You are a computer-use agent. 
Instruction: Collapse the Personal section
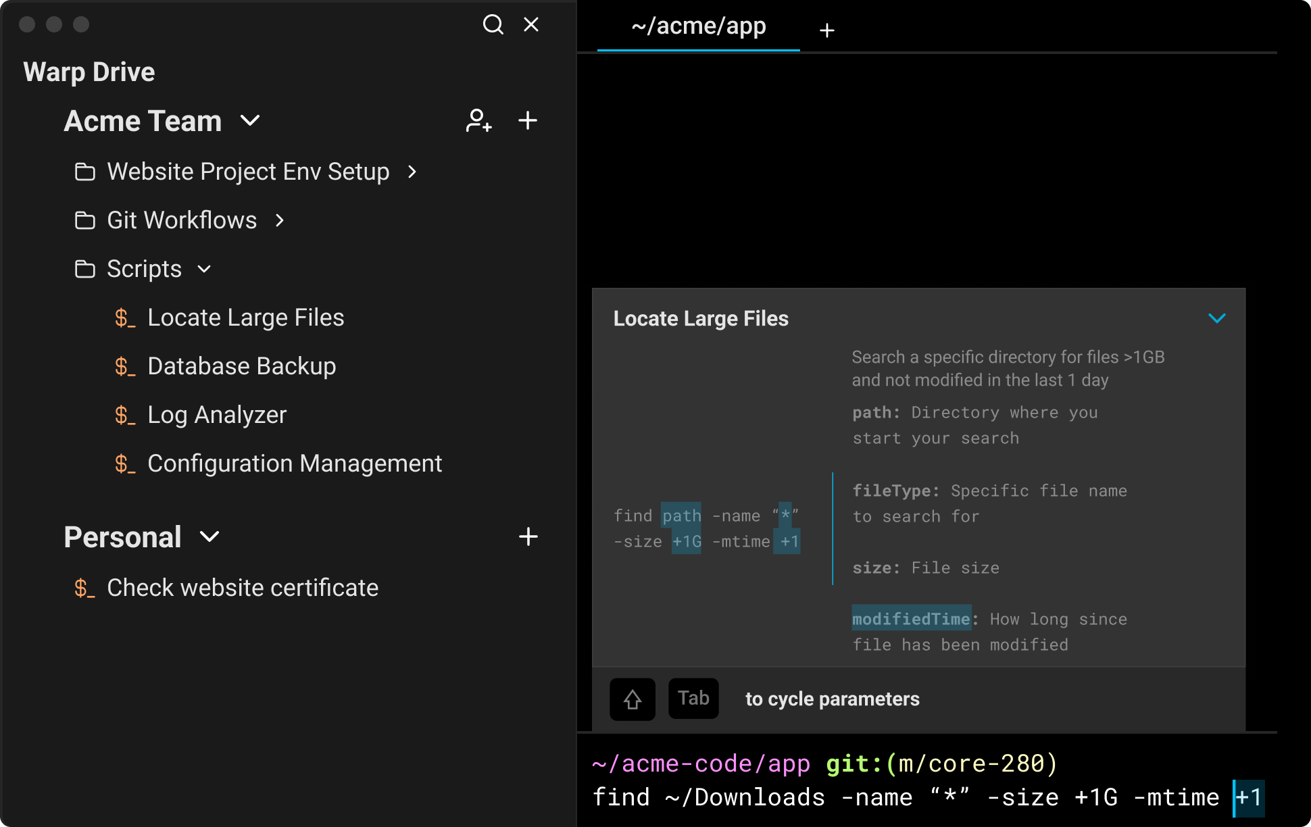[x=209, y=537]
